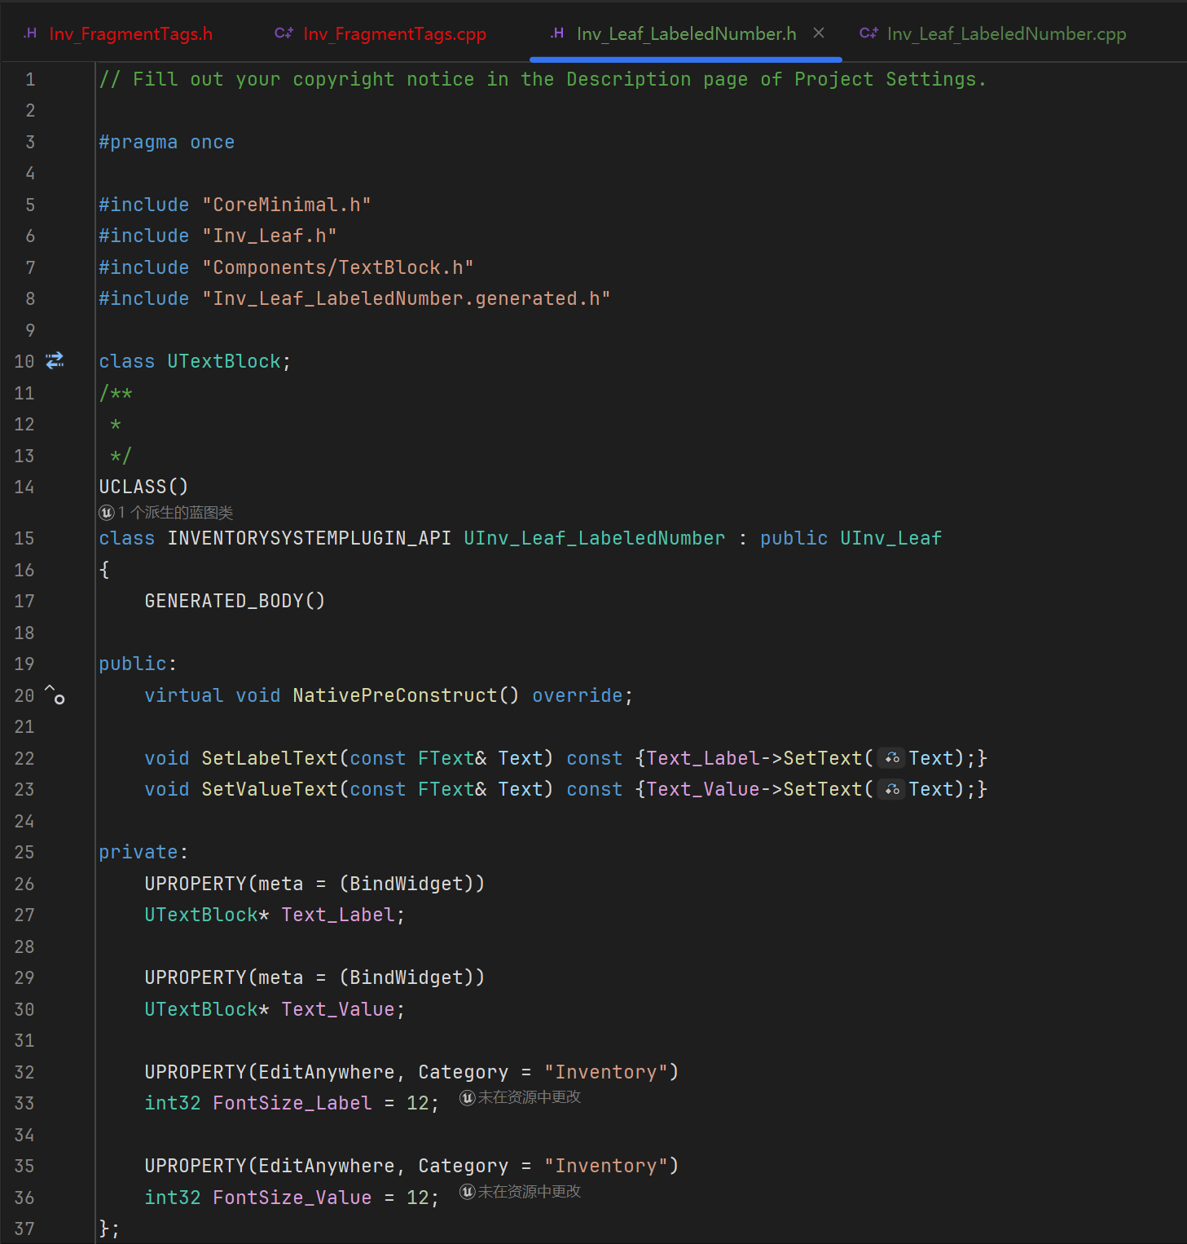Select the Inv_Leaf_LabeledNumber.h tab

pos(686,33)
